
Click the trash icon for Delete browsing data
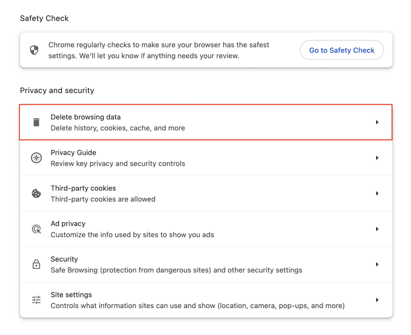tap(36, 122)
